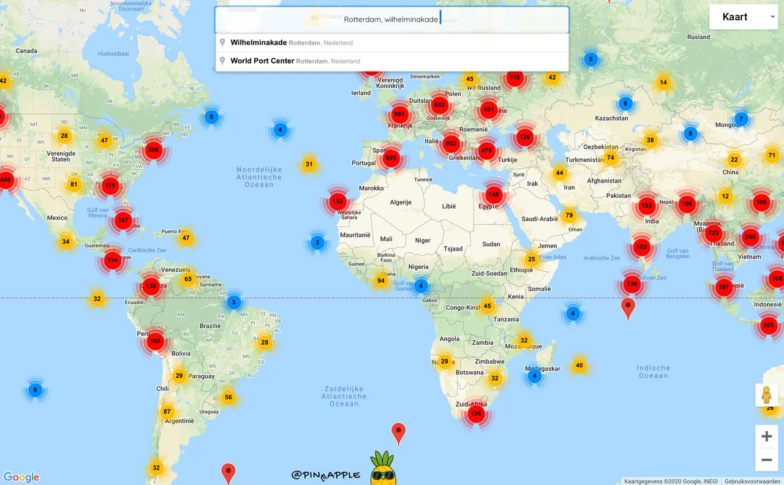Click the red cluster marker 115

pos(110,186)
